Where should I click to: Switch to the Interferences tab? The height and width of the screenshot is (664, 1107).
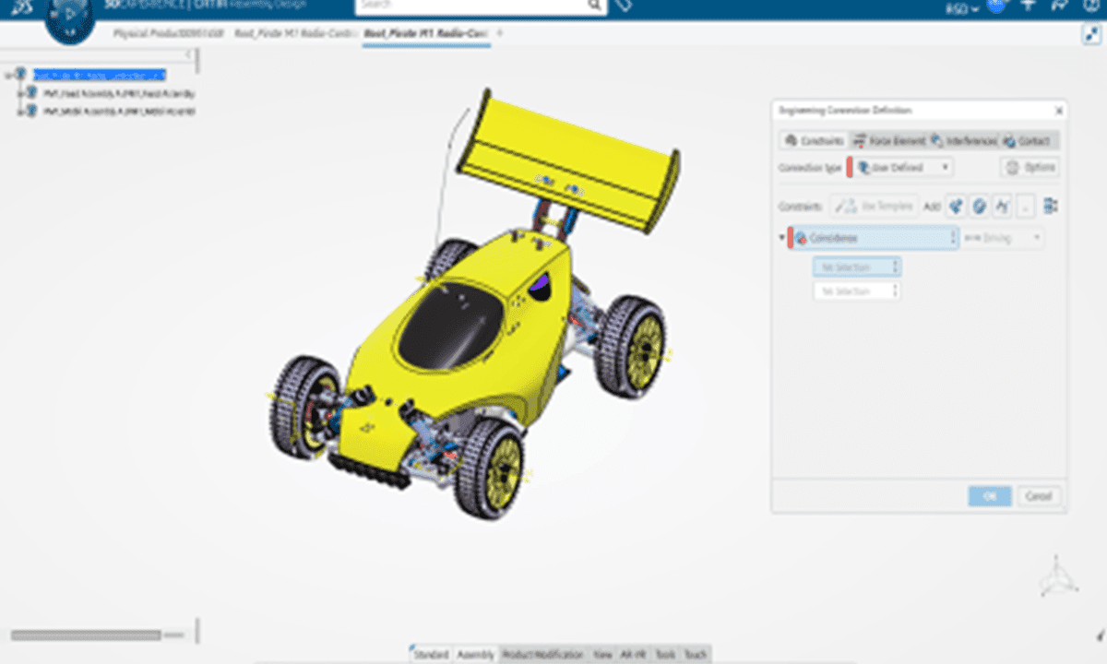click(963, 141)
